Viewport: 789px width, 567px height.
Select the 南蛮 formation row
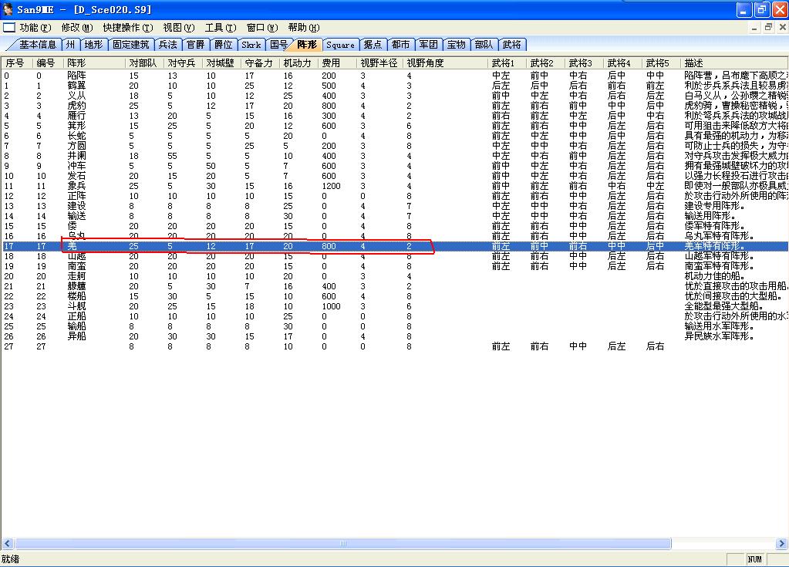click(x=76, y=266)
